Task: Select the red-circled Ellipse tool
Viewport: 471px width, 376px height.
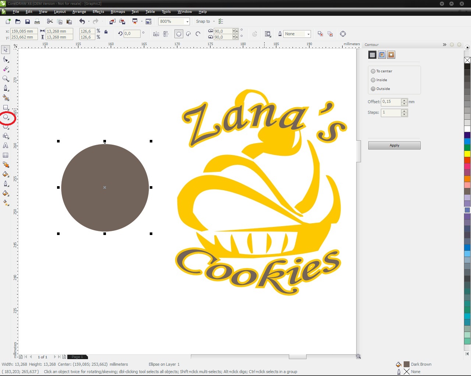Action: [x=6, y=117]
